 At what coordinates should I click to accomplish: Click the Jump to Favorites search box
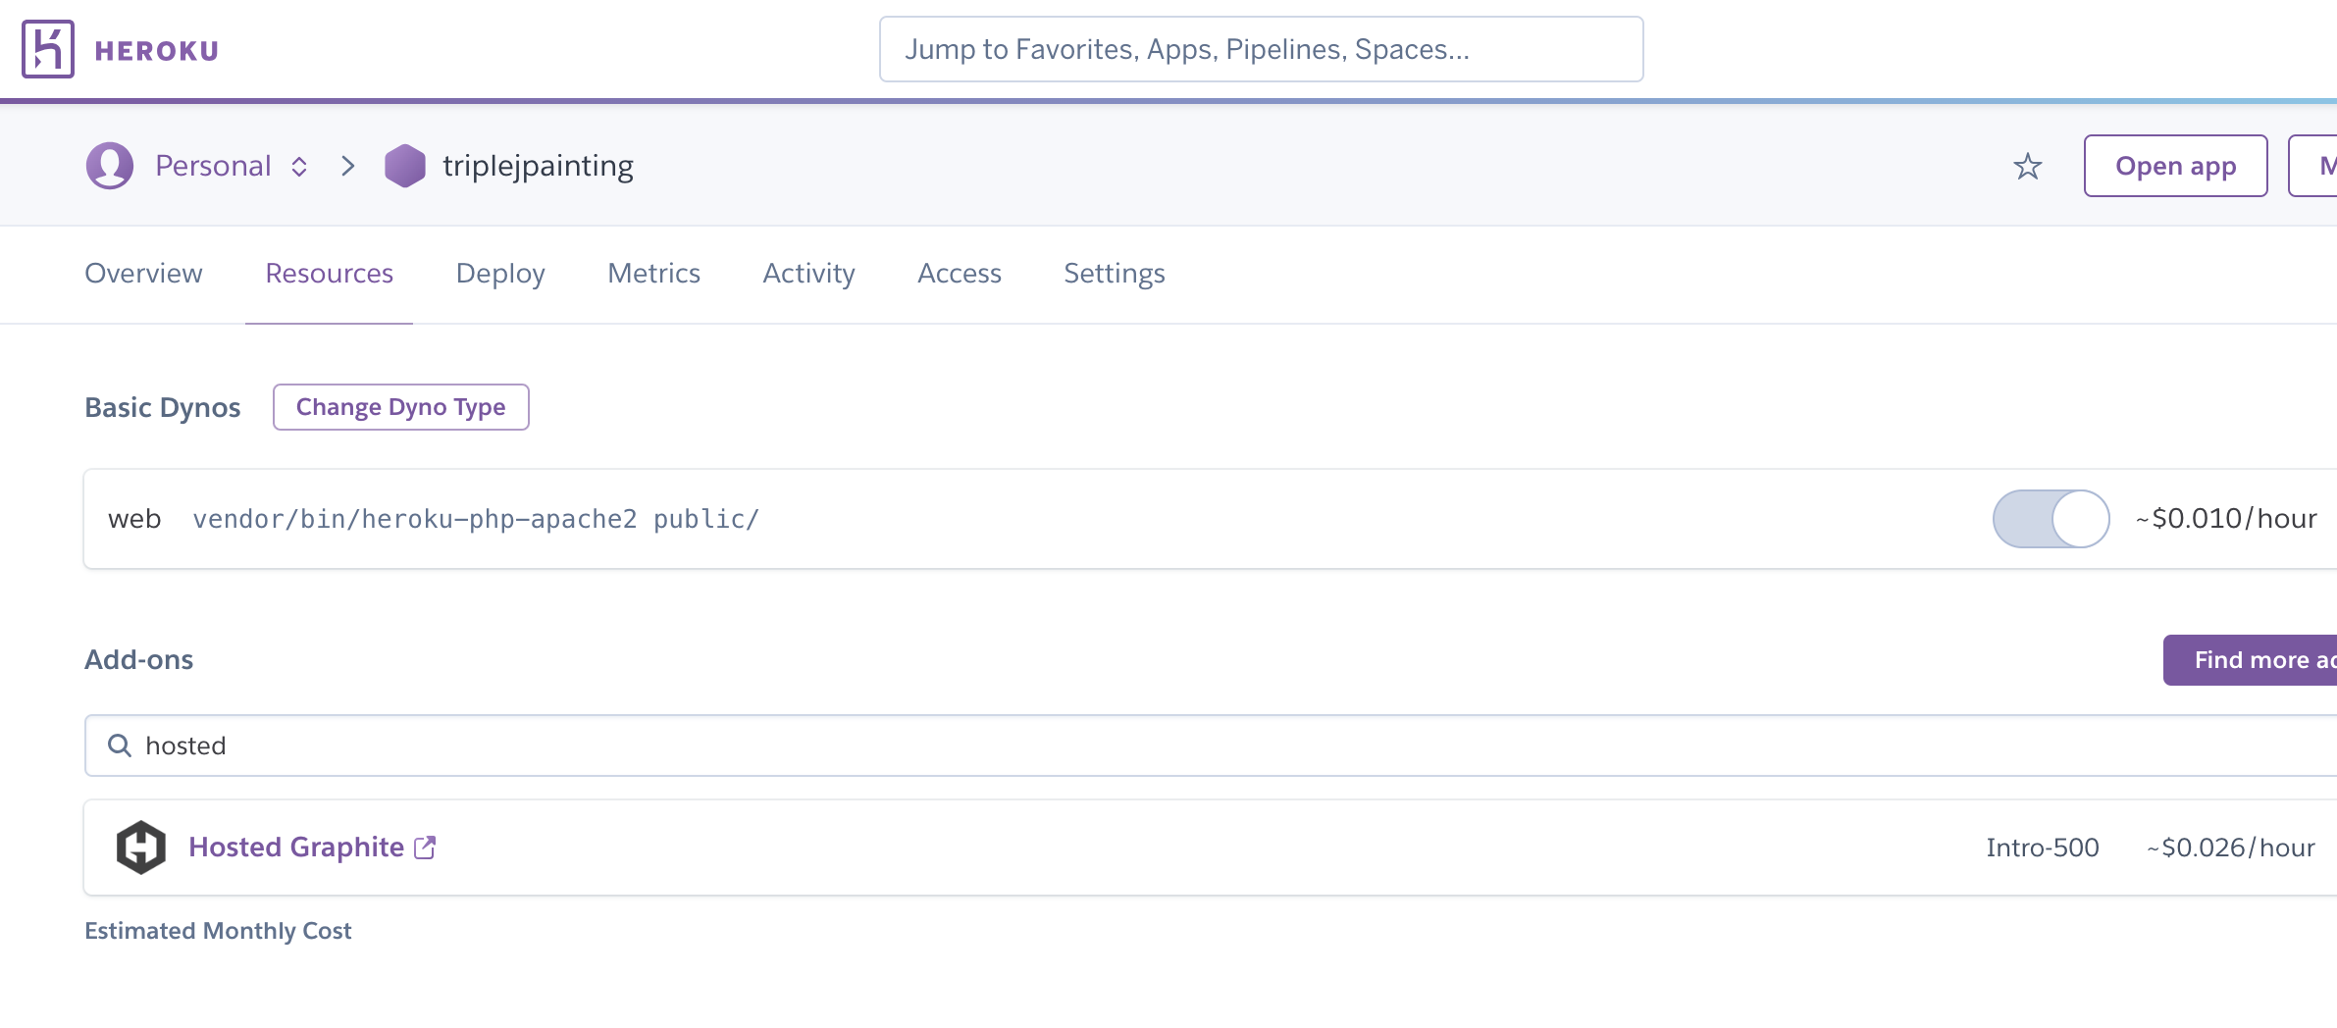tap(1261, 49)
